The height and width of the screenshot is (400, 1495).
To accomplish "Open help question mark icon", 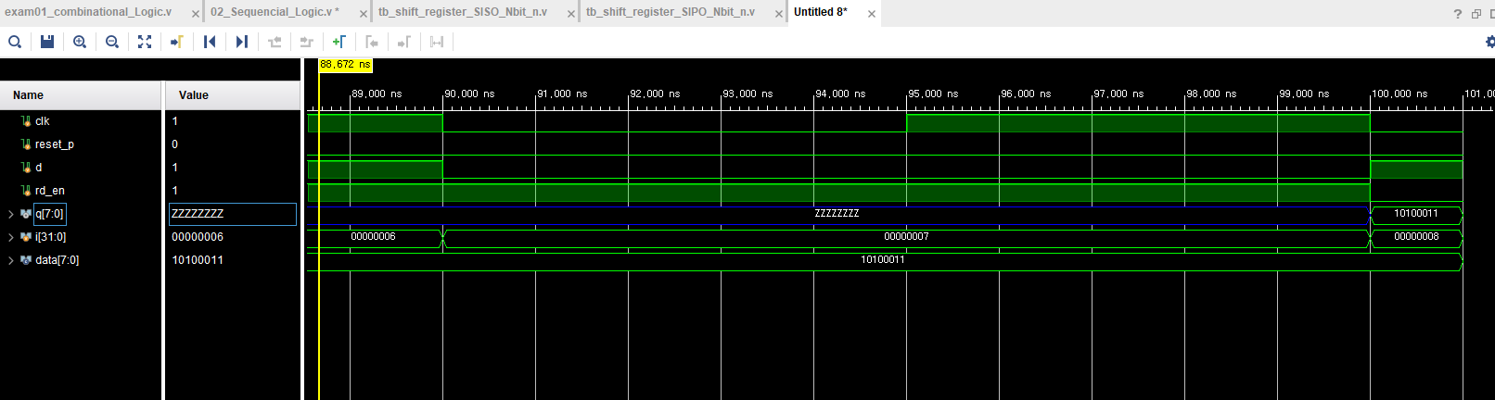I will pyautogui.click(x=1457, y=14).
